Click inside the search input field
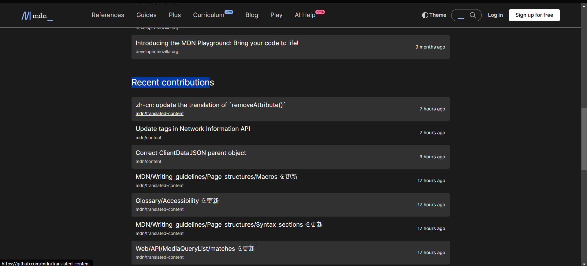 click(461, 15)
